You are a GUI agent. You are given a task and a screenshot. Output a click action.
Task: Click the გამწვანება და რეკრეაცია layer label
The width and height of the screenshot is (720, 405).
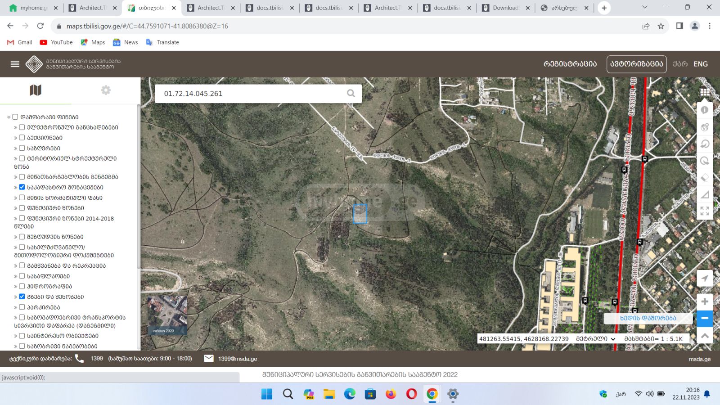tap(66, 265)
